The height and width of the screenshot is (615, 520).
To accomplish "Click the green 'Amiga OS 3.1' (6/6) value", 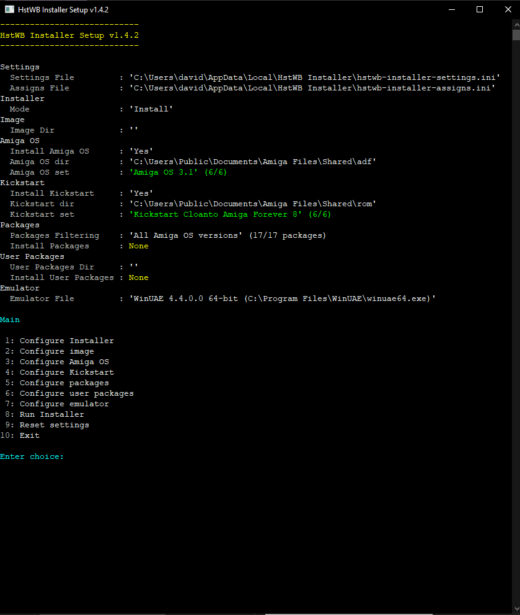I will tap(178, 173).
